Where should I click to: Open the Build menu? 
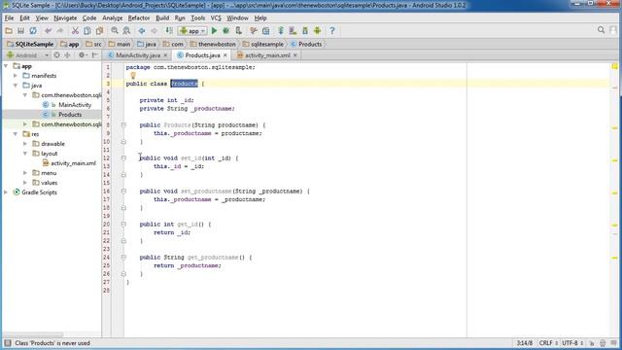point(162,17)
